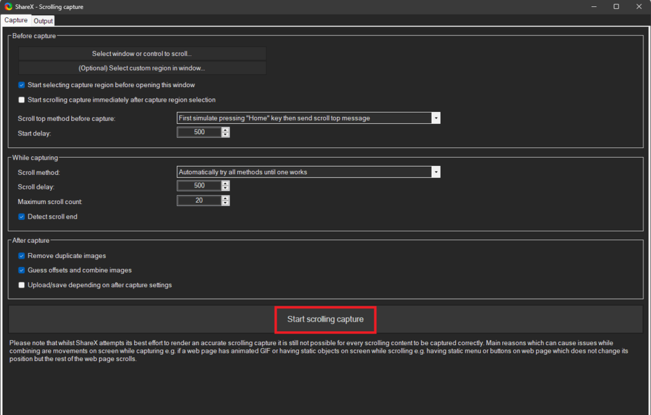Image resolution: width=651 pixels, height=415 pixels.
Task: Uncheck Remove duplicate images
Action: [x=22, y=256]
